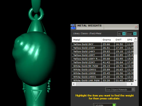This screenshot has height=106, width=142.
Task: Click horizontal scrollbar right arrow
Action: click(132, 84)
